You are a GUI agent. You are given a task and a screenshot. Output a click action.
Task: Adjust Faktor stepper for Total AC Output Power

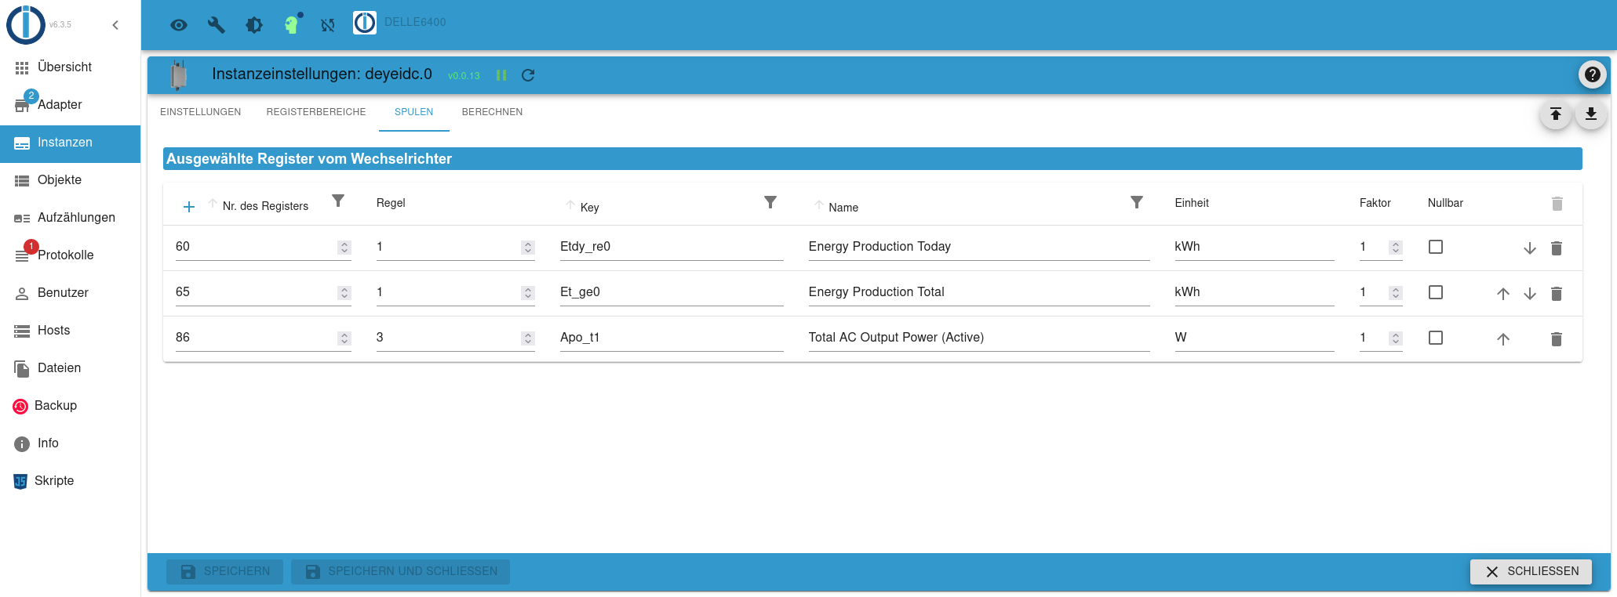[x=1396, y=338]
